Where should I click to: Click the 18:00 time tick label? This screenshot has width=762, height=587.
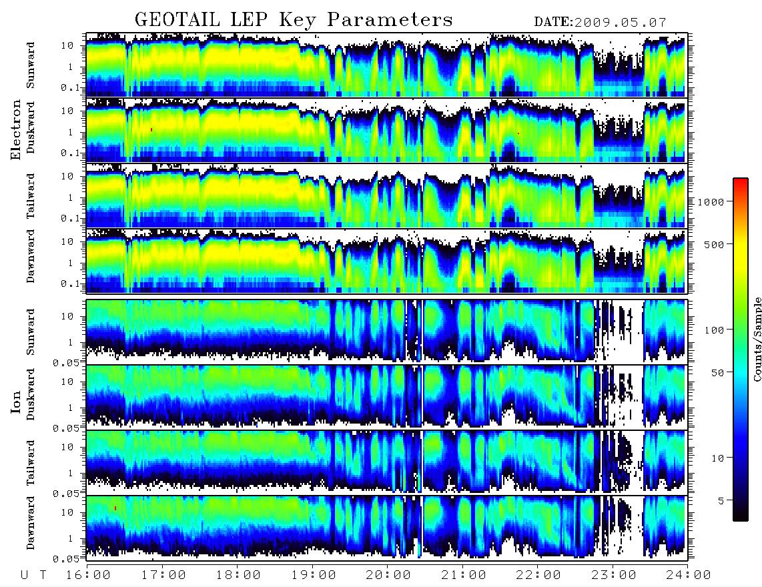239,576
